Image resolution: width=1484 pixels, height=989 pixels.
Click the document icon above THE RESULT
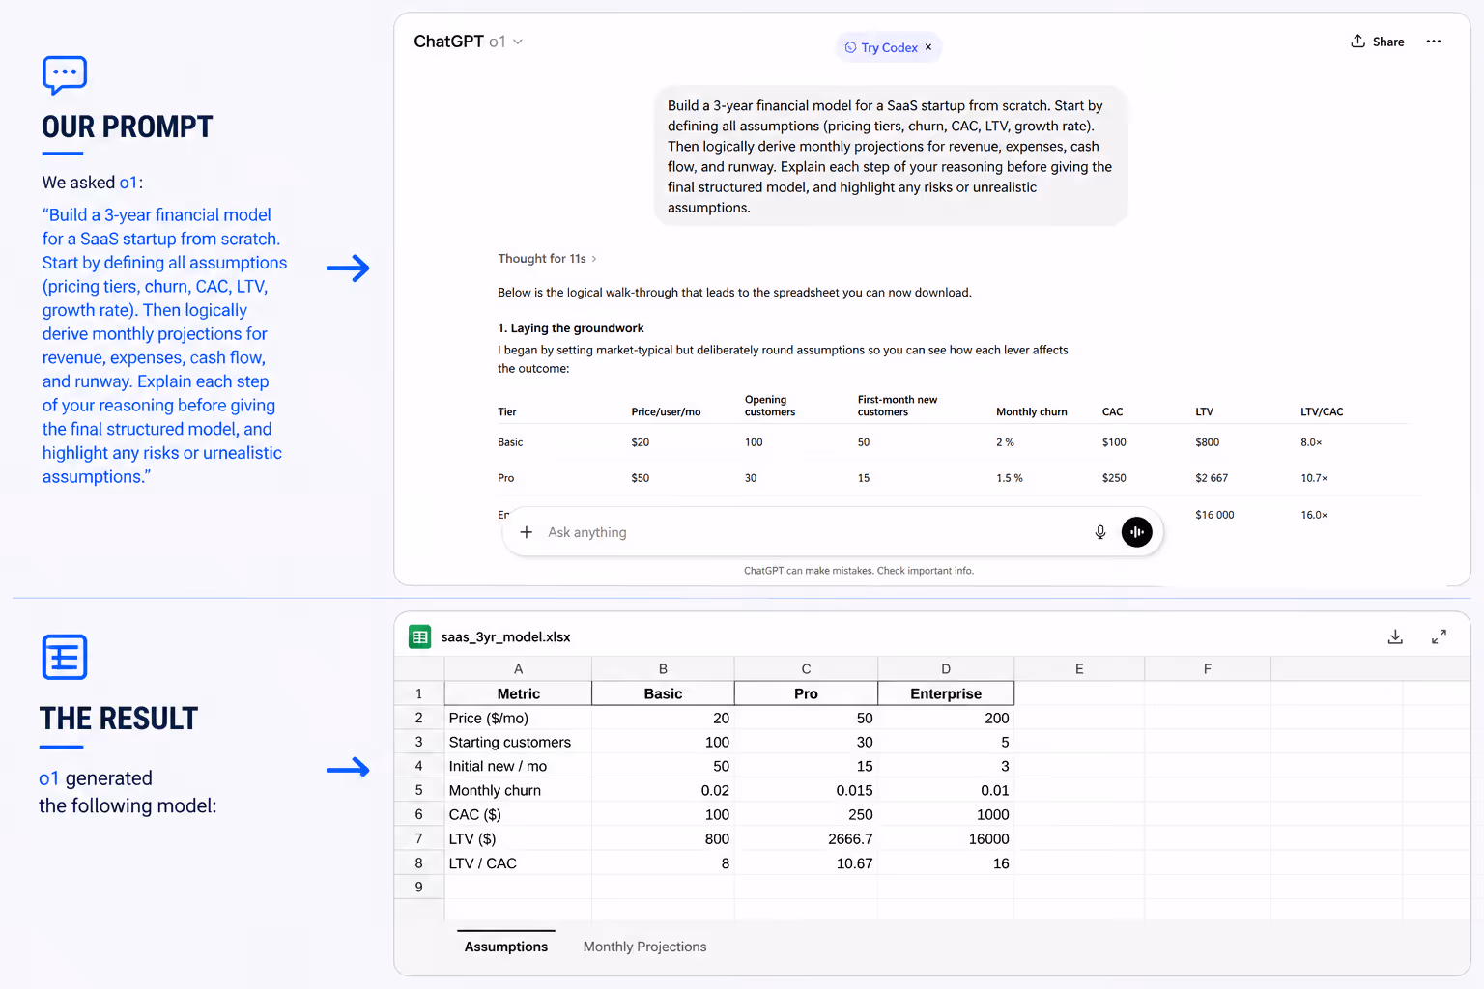[x=65, y=657]
